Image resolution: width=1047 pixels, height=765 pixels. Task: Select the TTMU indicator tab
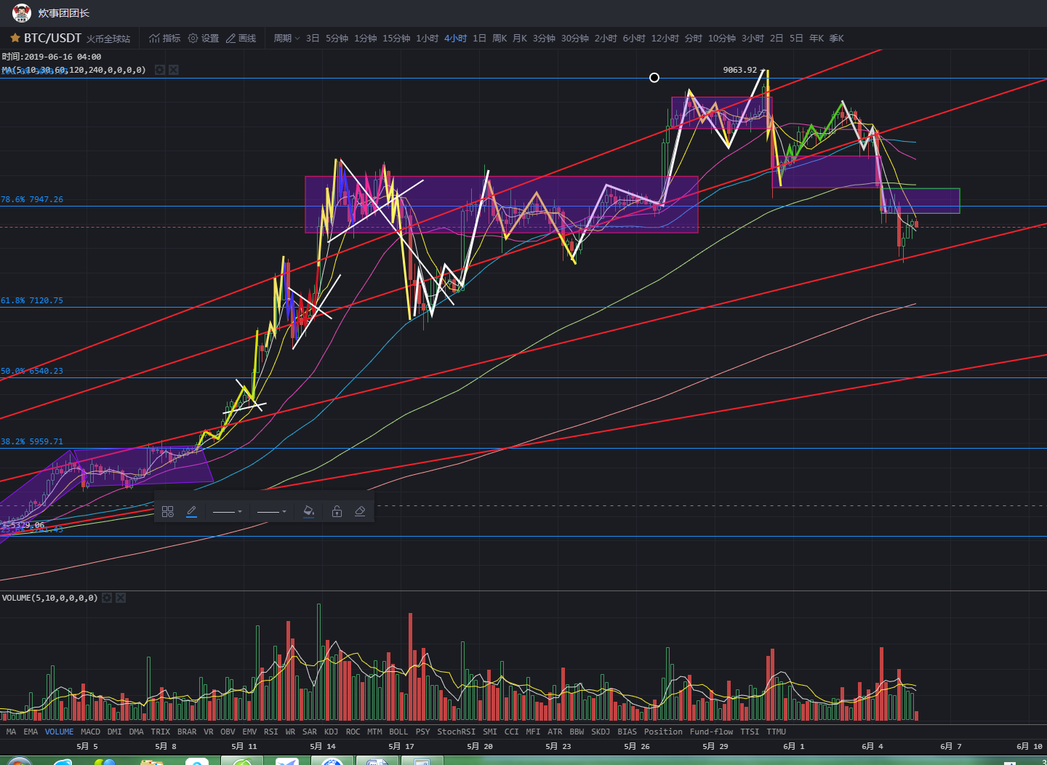(776, 732)
